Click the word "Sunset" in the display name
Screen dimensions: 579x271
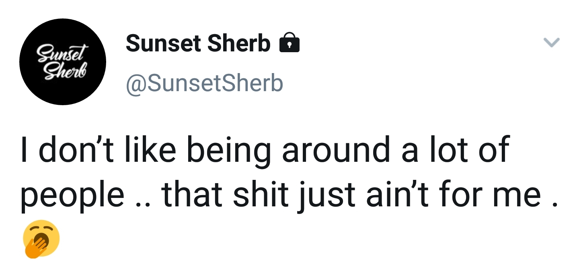pos(163,43)
